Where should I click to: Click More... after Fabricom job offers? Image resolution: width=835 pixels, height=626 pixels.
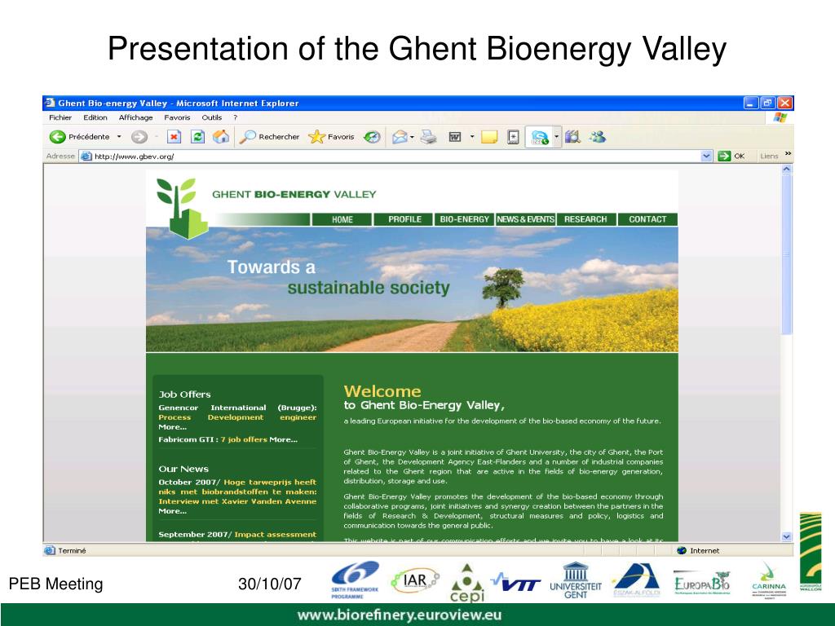[x=283, y=439]
